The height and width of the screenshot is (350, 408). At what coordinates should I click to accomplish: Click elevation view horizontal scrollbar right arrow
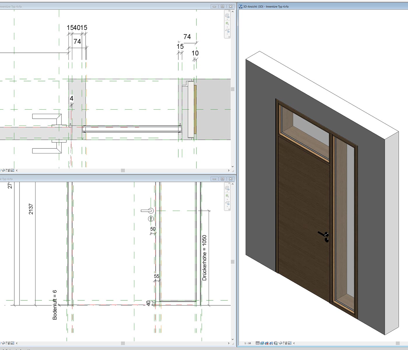coord(229,343)
